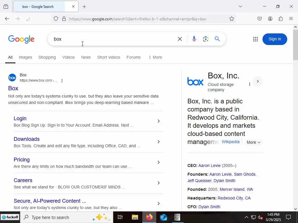This screenshot has height=223, width=298.
Task: Click the Windows Start button
Action: (10, 217)
